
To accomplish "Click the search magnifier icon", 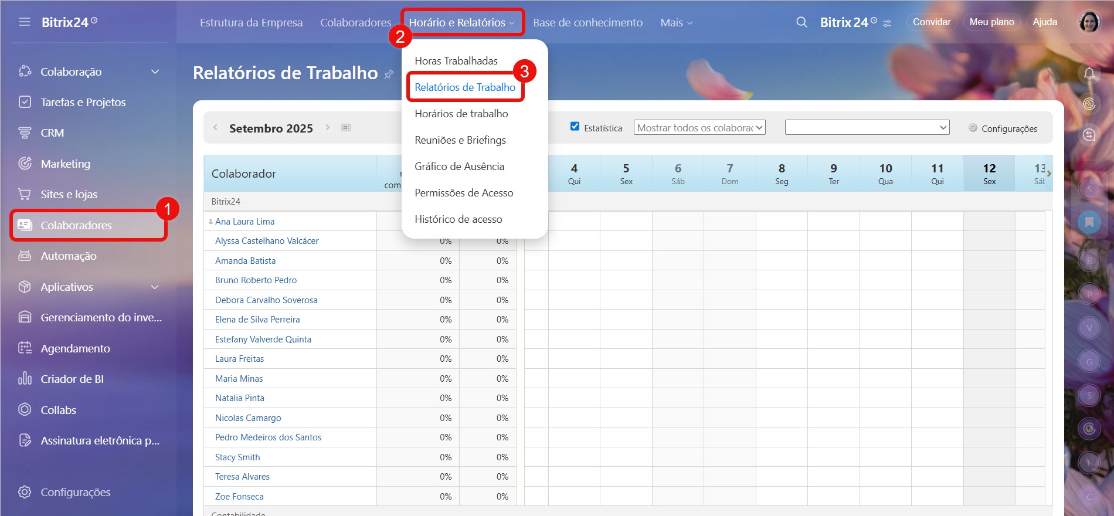I will (x=801, y=22).
